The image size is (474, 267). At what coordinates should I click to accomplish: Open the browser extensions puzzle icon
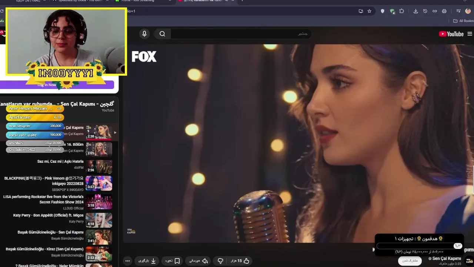point(401,11)
